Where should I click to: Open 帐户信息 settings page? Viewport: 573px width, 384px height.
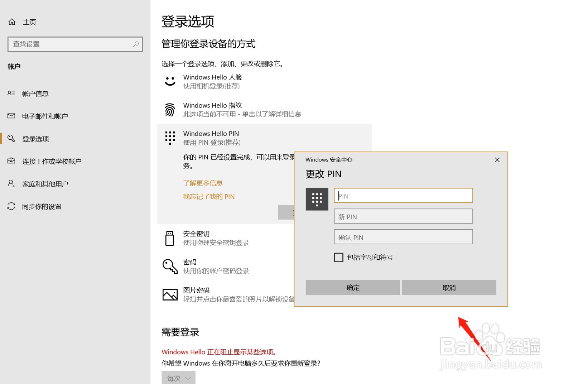35,93
